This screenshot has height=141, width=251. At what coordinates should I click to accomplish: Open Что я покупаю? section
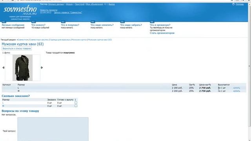click(70, 25)
